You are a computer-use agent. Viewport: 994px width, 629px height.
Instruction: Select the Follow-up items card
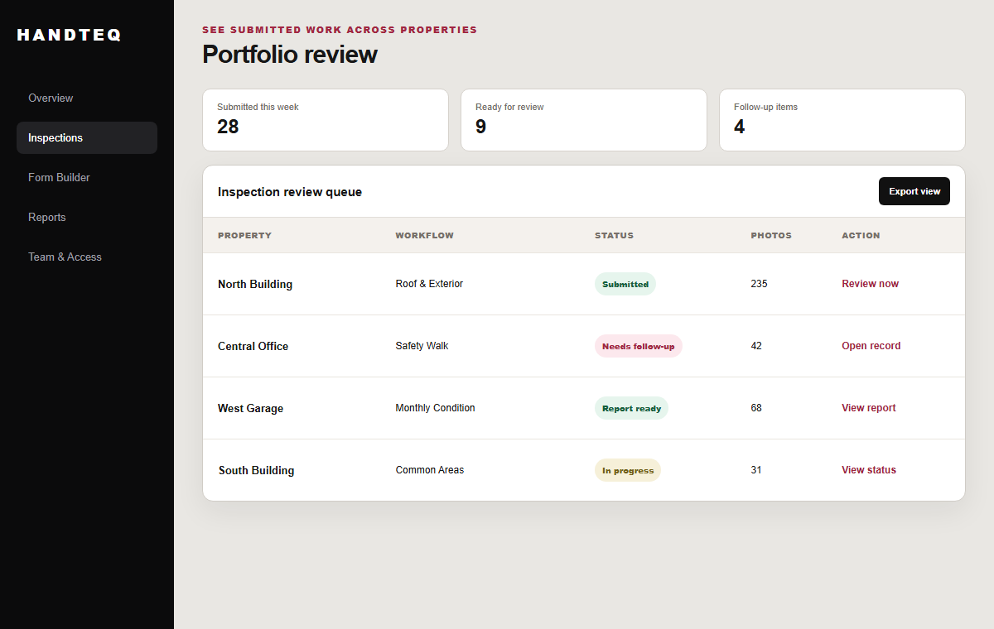pyautogui.click(x=842, y=120)
